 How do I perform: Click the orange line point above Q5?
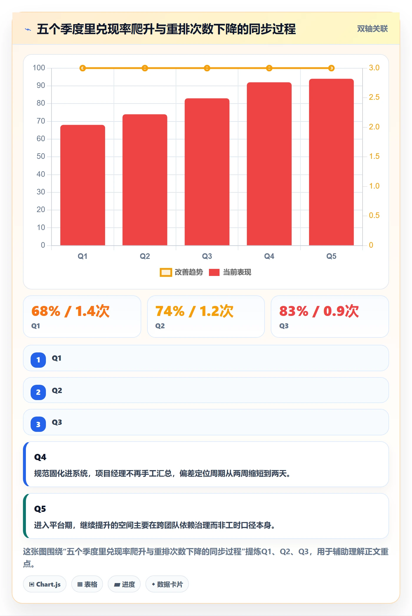coord(331,68)
